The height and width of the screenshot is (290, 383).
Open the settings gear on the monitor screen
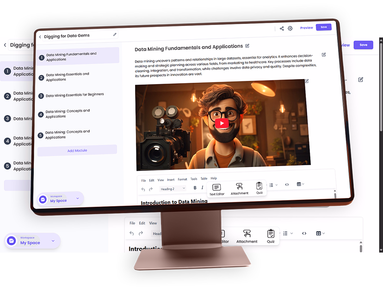290,28
